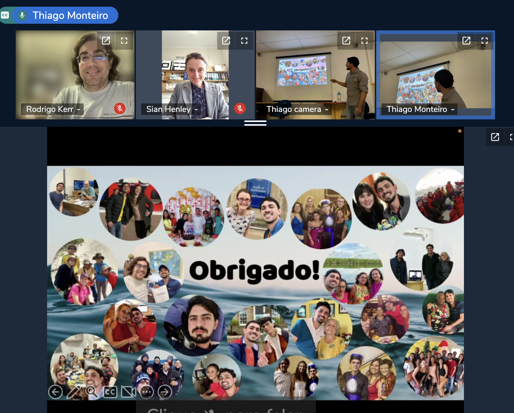
Task: Toggle the CC captions badge at top left
Action: 5,15
